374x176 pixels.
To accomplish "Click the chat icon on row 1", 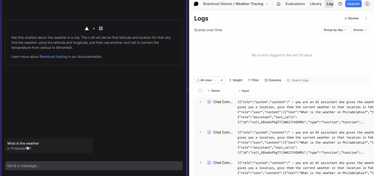I will pos(209,102).
